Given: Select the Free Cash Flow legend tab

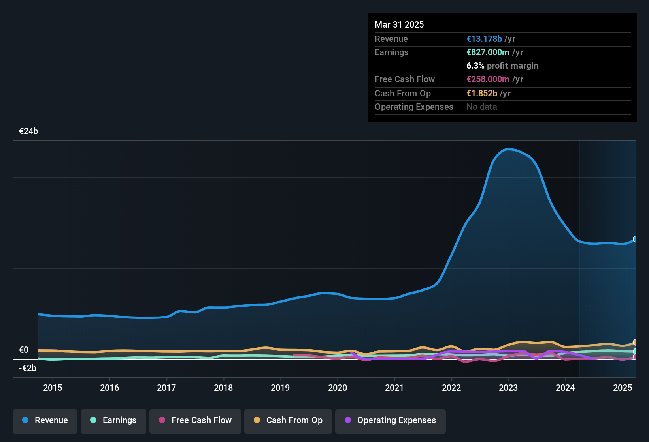Looking at the screenshot, I should coord(195,420).
